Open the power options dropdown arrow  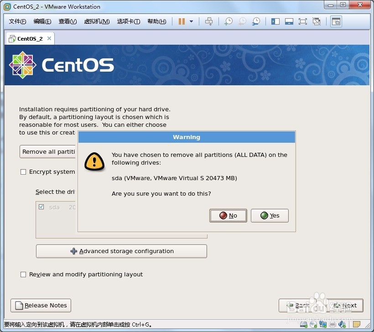tap(191, 21)
